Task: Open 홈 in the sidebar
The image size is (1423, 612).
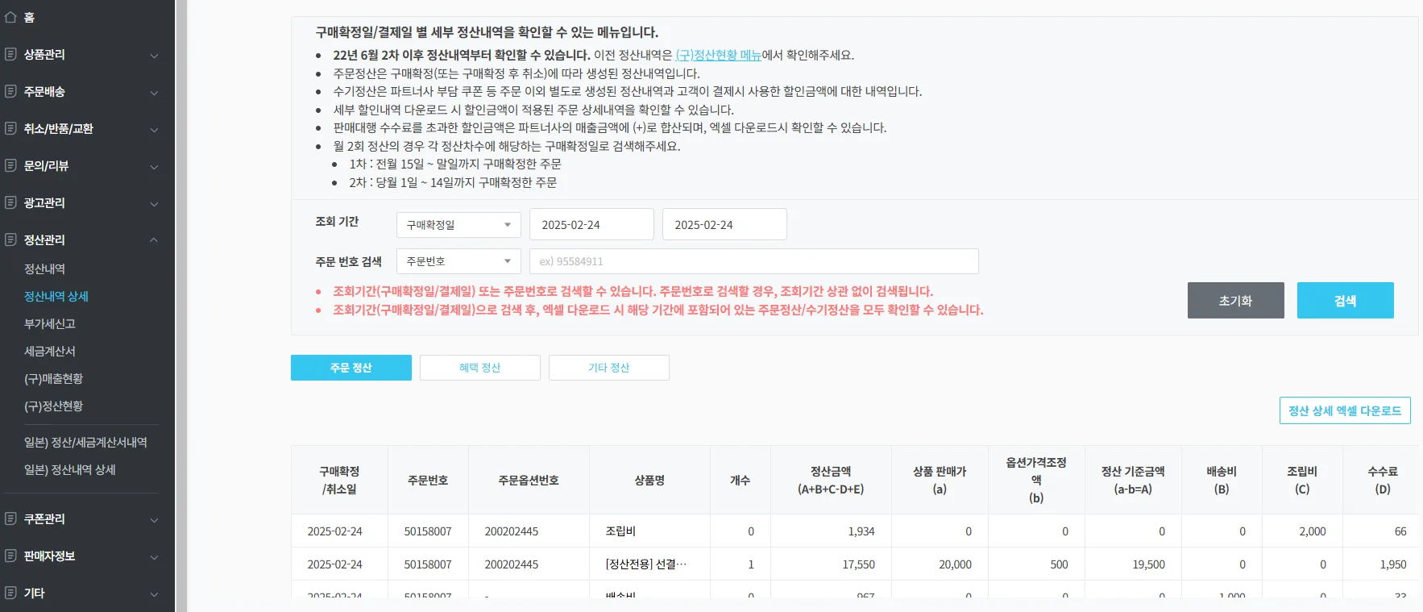Action: (29, 17)
